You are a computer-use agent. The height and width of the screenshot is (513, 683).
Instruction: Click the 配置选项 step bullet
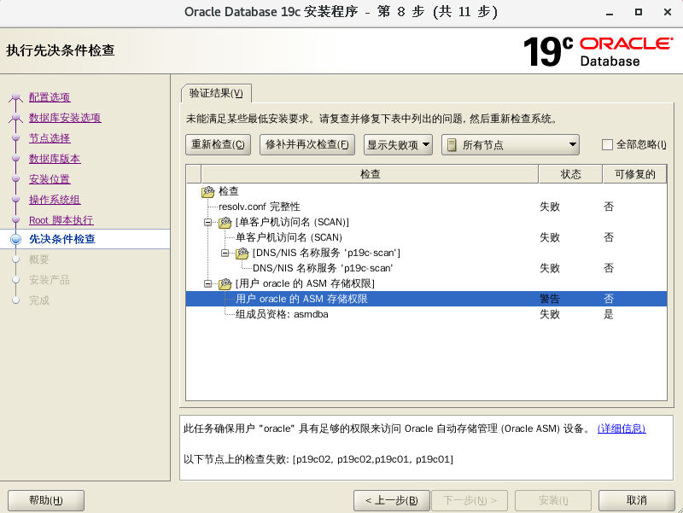[15, 97]
